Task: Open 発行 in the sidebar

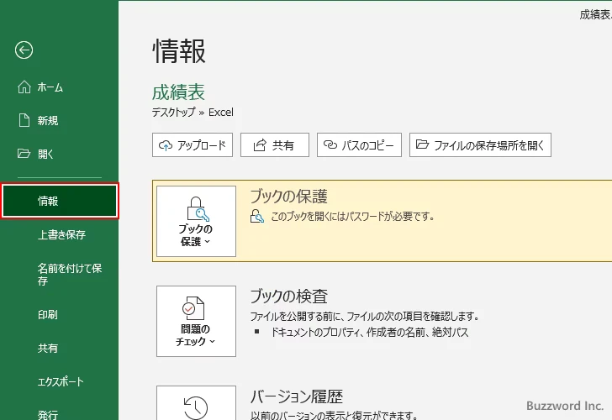Action: pyautogui.click(x=48, y=414)
